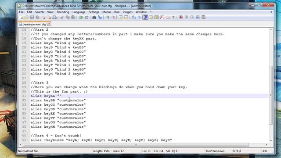This screenshot has width=281, height=158.
Task: Click the Stop Recording macro icon
Action: (187, 18)
